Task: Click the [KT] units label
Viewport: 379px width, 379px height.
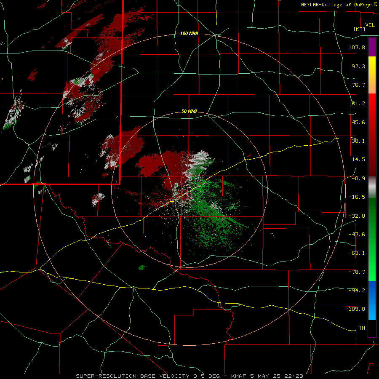Action: pyautogui.click(x=360, y=29)
